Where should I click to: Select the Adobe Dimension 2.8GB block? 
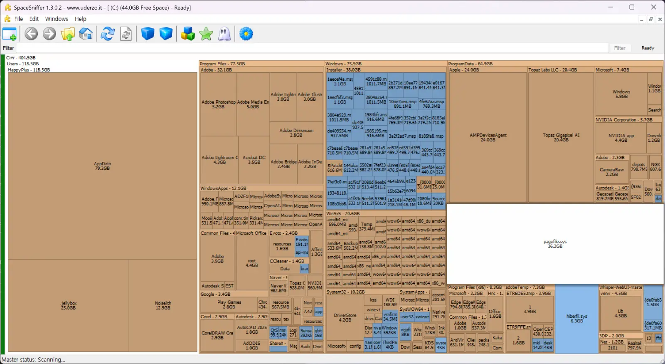pos(296,133)
